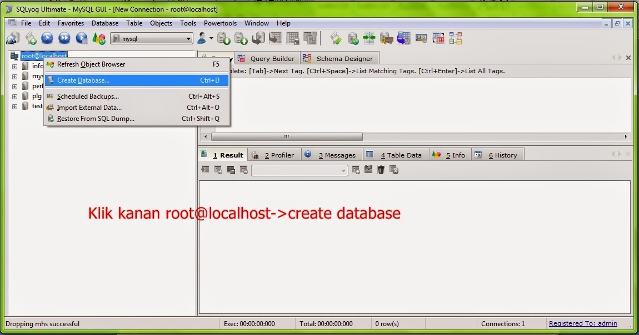Open the Objects menu

pos(161,23)
